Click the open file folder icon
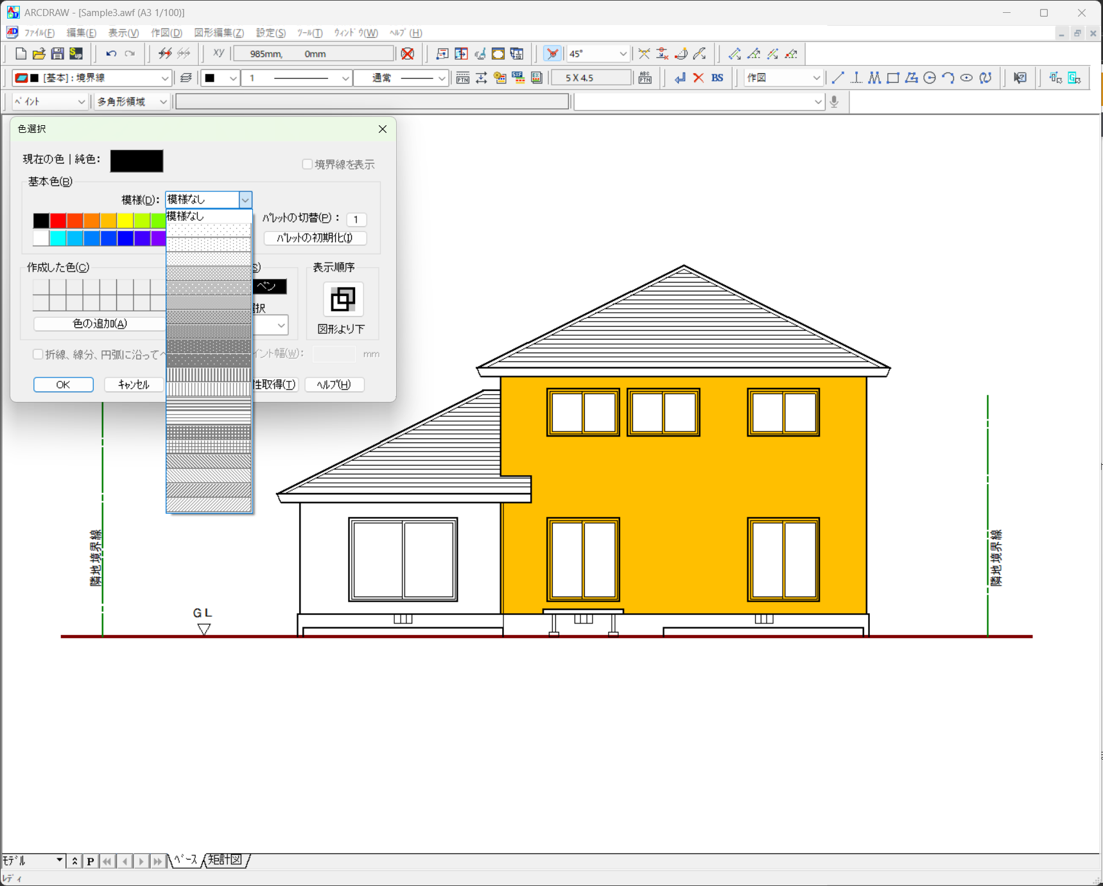 click(39, 54)
